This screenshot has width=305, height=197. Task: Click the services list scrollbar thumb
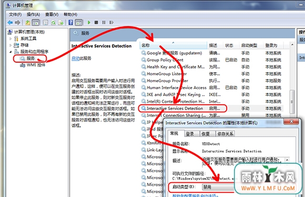292,102
